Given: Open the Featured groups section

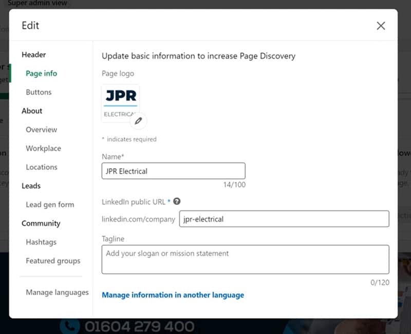Looking at the screenshot, I should [53, 261].
